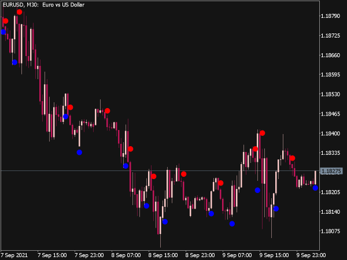Click the current price label 1.18275
This screenshot has width=347, height=260.
coord(331,171)
